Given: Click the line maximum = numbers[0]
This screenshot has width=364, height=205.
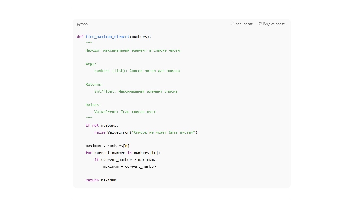Looking at the screenshot, I should [107, 146].
